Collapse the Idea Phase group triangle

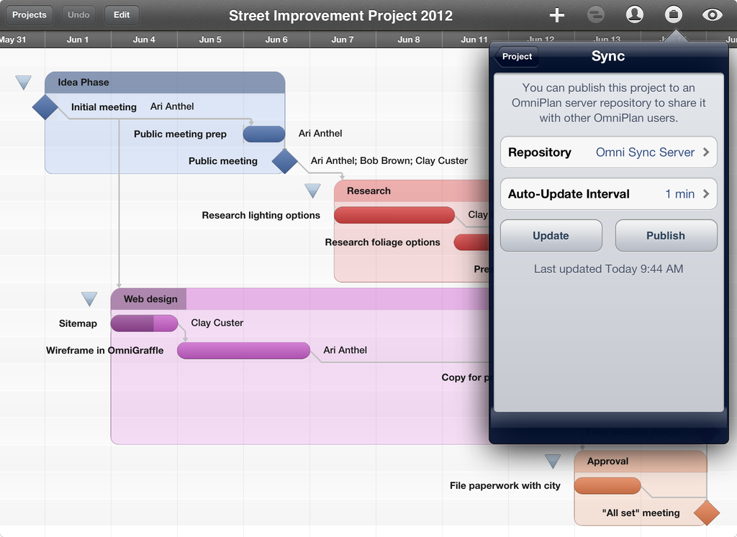coord(24,83)
